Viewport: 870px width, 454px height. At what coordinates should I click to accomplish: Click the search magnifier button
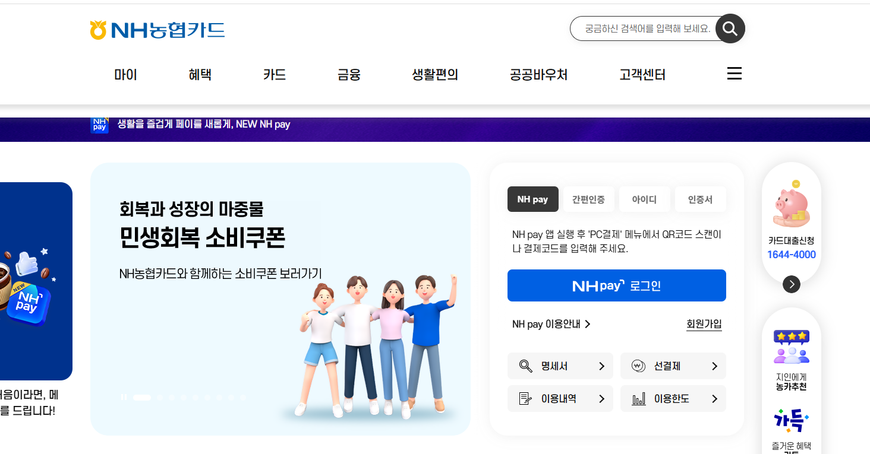[x=730, y=28]
